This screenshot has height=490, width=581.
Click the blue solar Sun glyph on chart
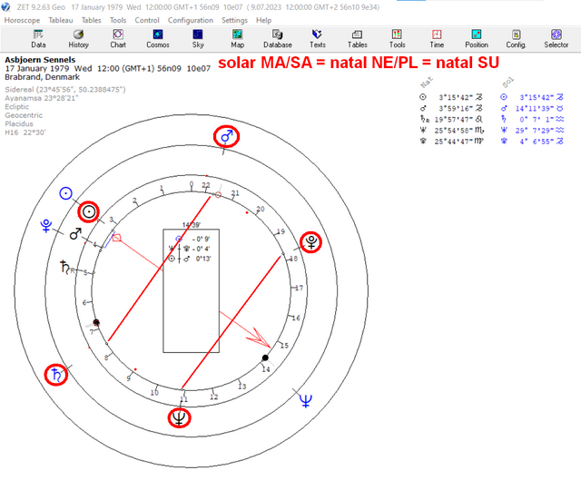pos(65,193)
